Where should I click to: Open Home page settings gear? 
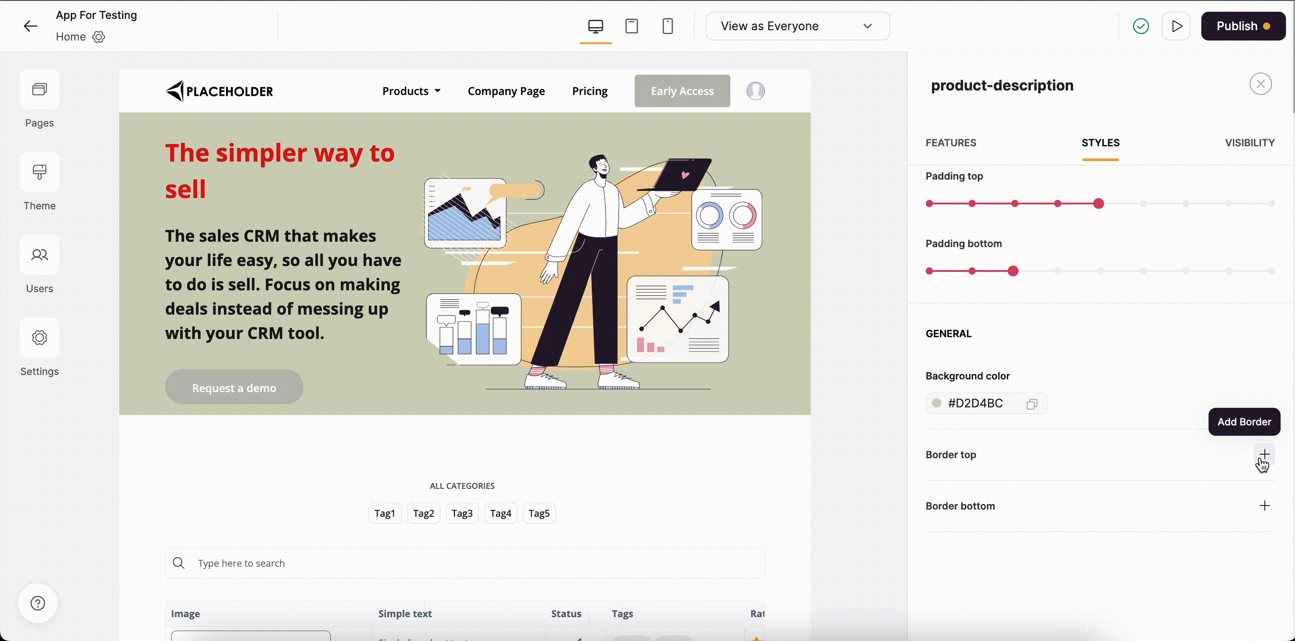[99, 37]
